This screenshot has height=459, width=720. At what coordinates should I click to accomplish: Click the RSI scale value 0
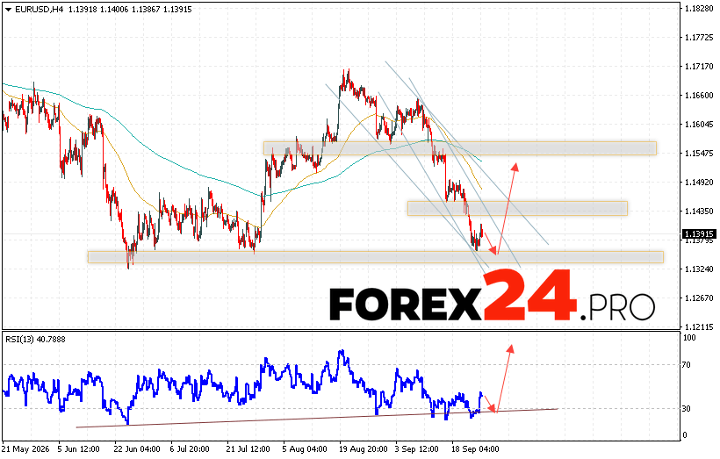(685, 435)
